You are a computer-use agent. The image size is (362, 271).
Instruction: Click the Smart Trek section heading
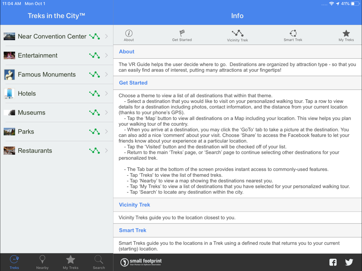pyautogui.click(x=132, y=231)
